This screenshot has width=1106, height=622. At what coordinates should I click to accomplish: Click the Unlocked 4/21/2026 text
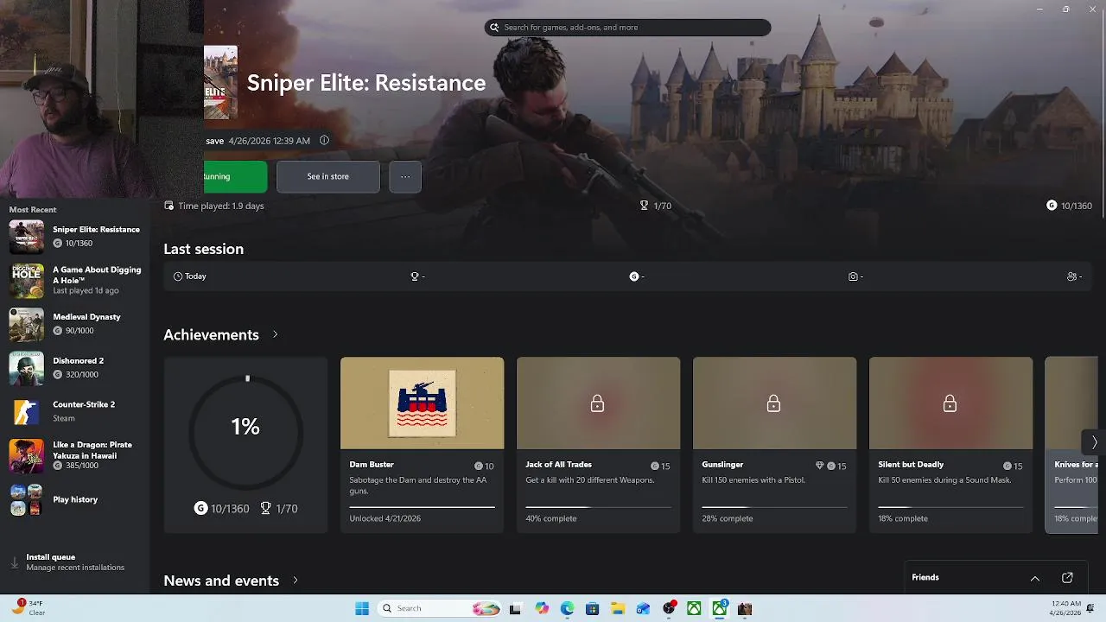point(385,518)
